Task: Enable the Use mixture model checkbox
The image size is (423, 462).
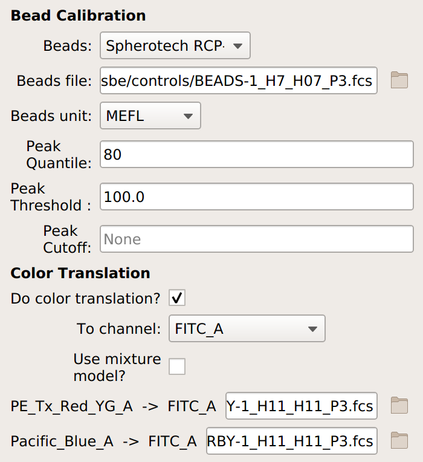Action: 177,366
